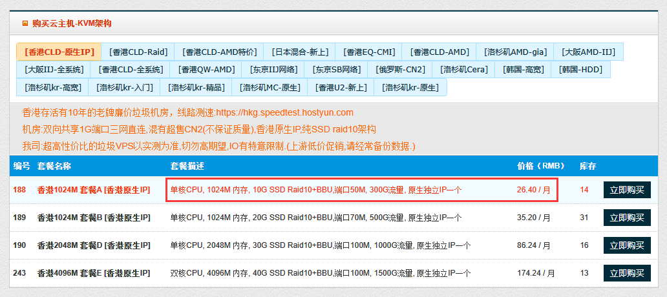This screenshot has width=667, height=297.
Task: Open the 洛杉矶kr-高宽 tab
Action: 52,88
